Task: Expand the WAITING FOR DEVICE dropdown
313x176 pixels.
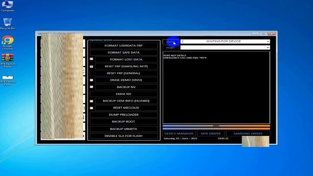Action: point(268,42)
